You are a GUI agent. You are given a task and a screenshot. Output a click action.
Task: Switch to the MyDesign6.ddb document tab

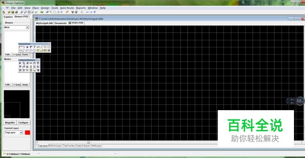[45, 23]
